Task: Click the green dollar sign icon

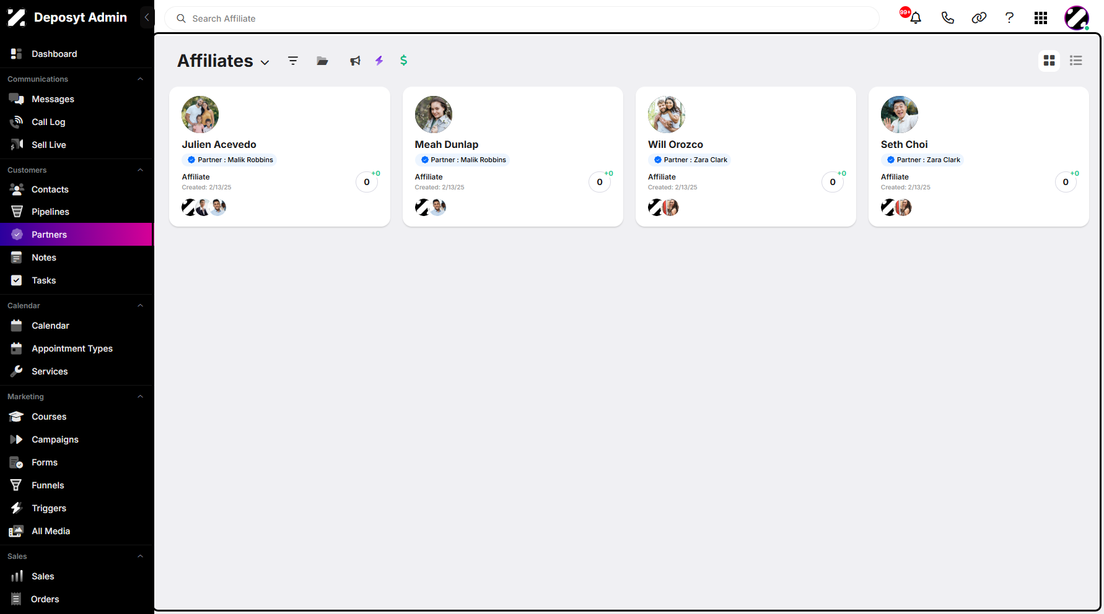Action: coord(403,60)
